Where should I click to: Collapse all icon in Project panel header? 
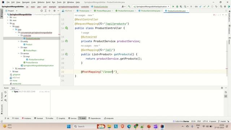click(x=49, y=11)
